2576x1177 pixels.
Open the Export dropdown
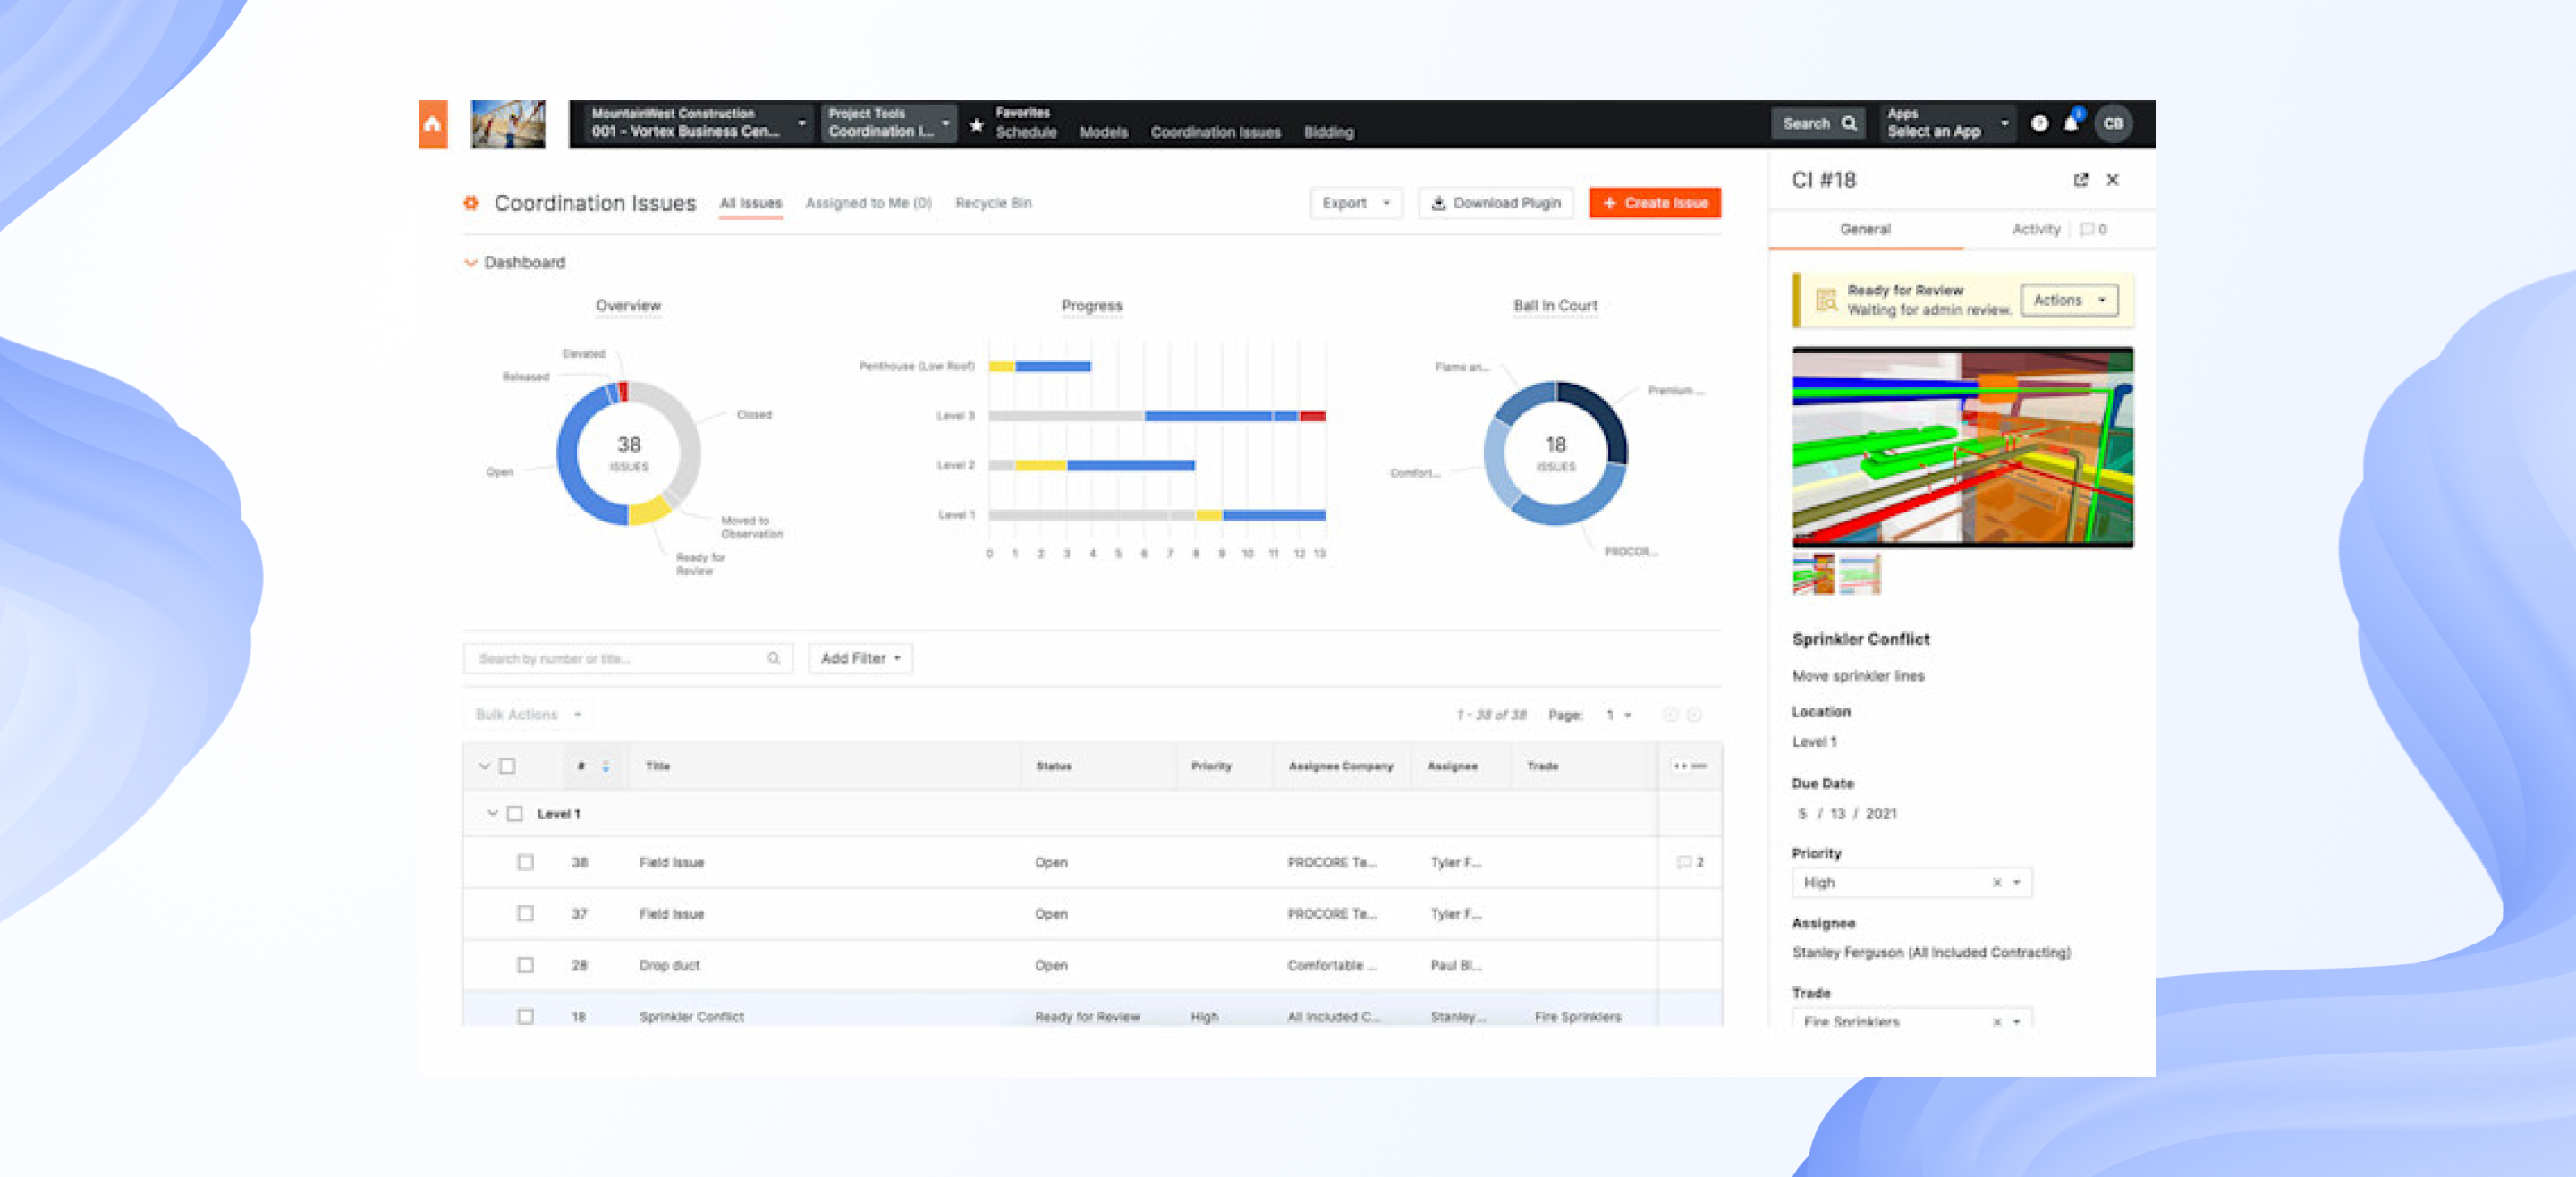(1356, 203)
